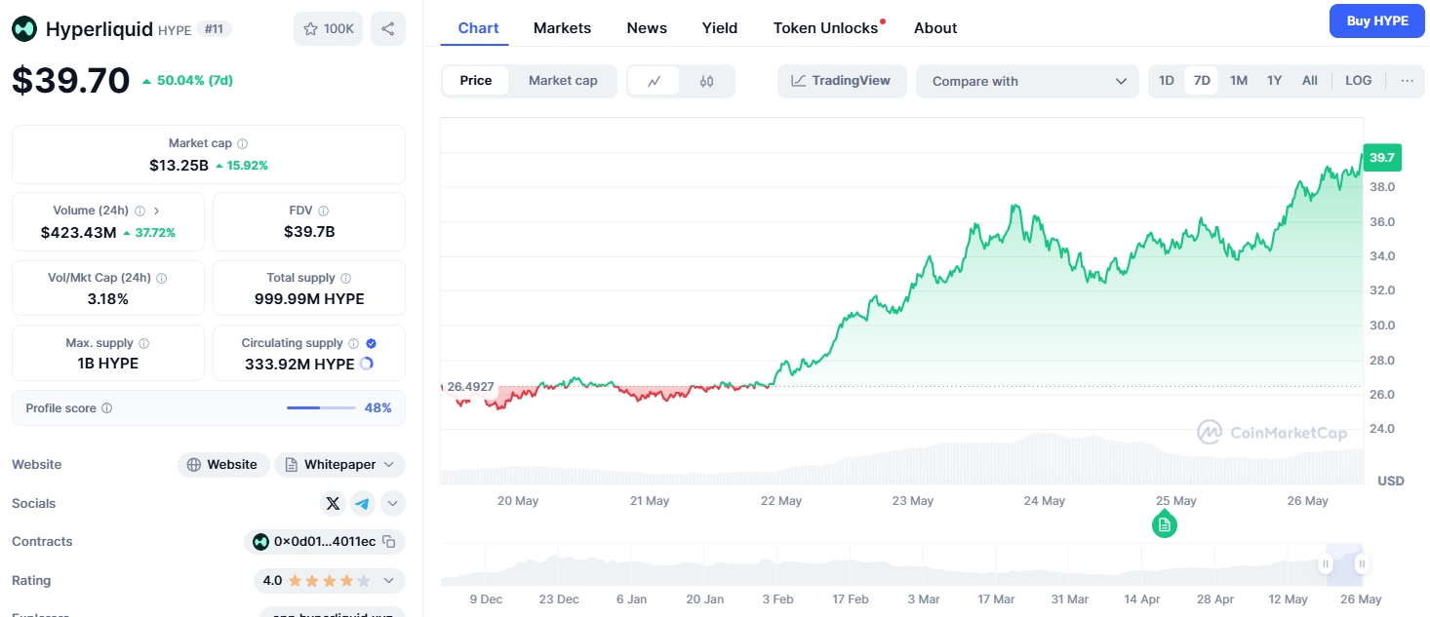Expand the Whitepaper dropdown

tap(339, 465)
